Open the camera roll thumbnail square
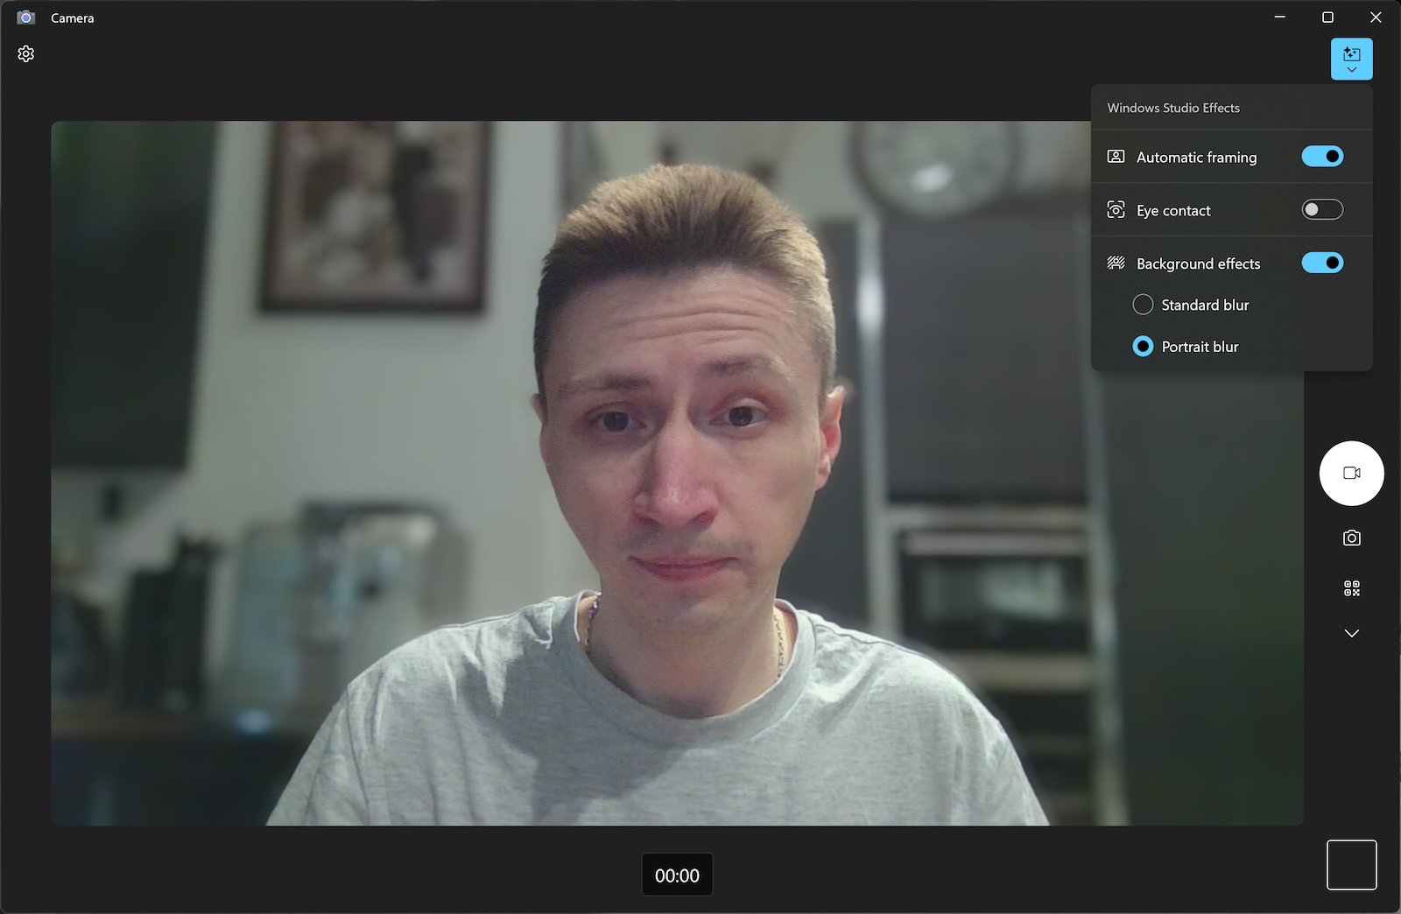 (x=1351, y=865)
